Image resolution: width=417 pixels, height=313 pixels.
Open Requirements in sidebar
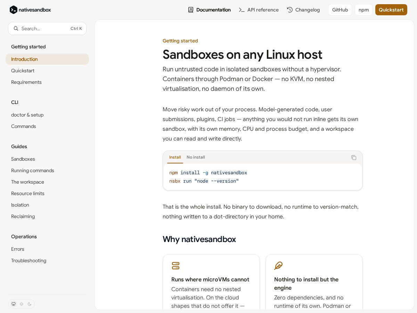[47, 82]
